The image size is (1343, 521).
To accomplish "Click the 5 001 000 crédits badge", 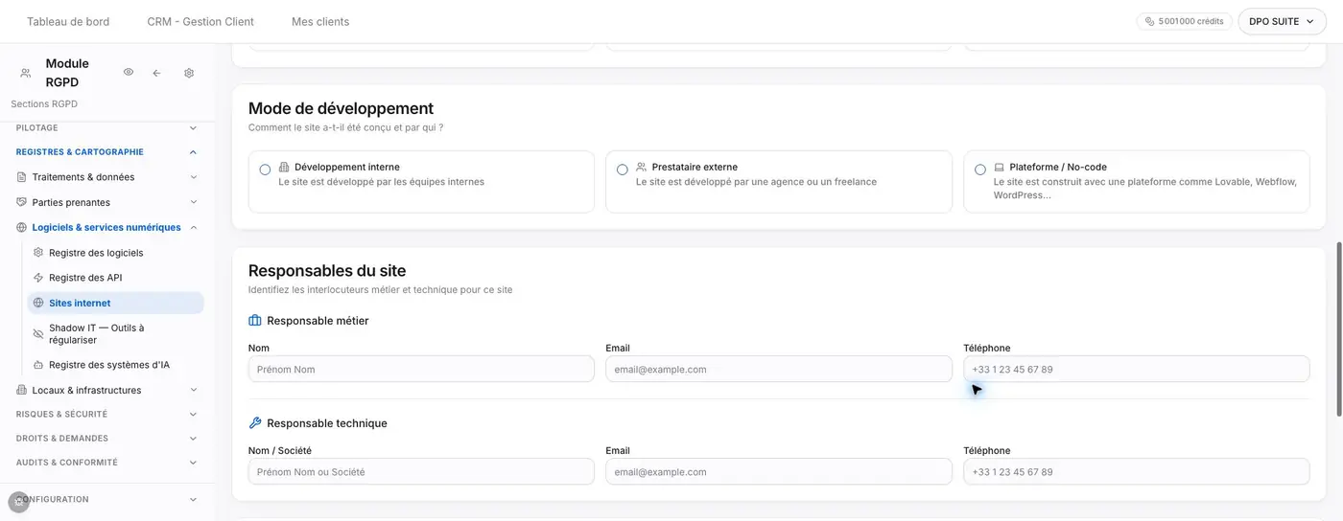I will 1185,21.
